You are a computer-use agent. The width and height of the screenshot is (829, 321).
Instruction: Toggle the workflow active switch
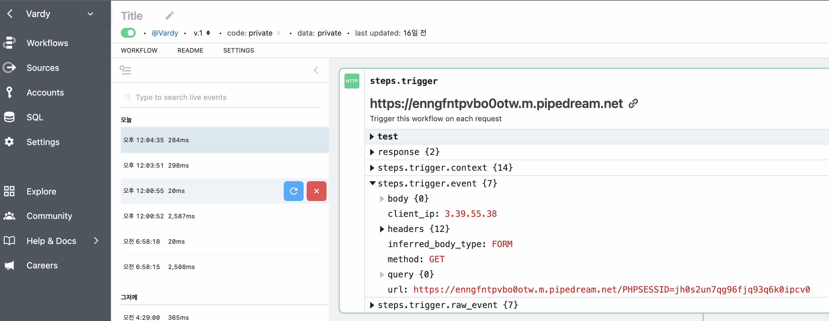(x=128, y=33)
